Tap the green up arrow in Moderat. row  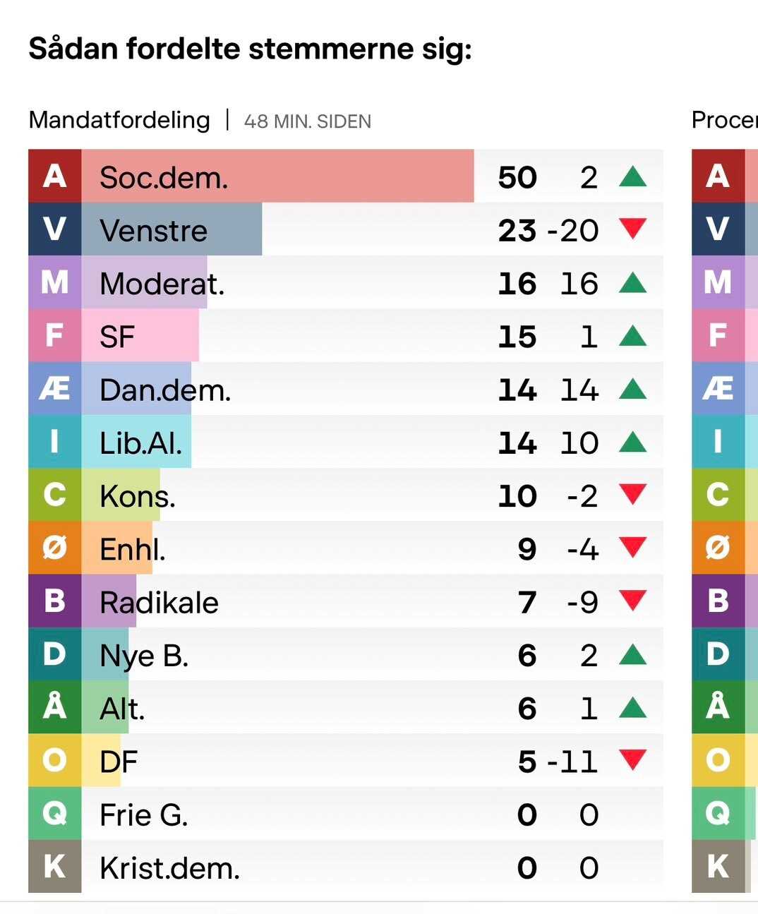(632, 283)
